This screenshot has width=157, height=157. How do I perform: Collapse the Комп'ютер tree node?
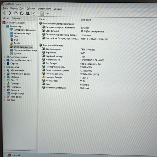(x=4, y=26)
